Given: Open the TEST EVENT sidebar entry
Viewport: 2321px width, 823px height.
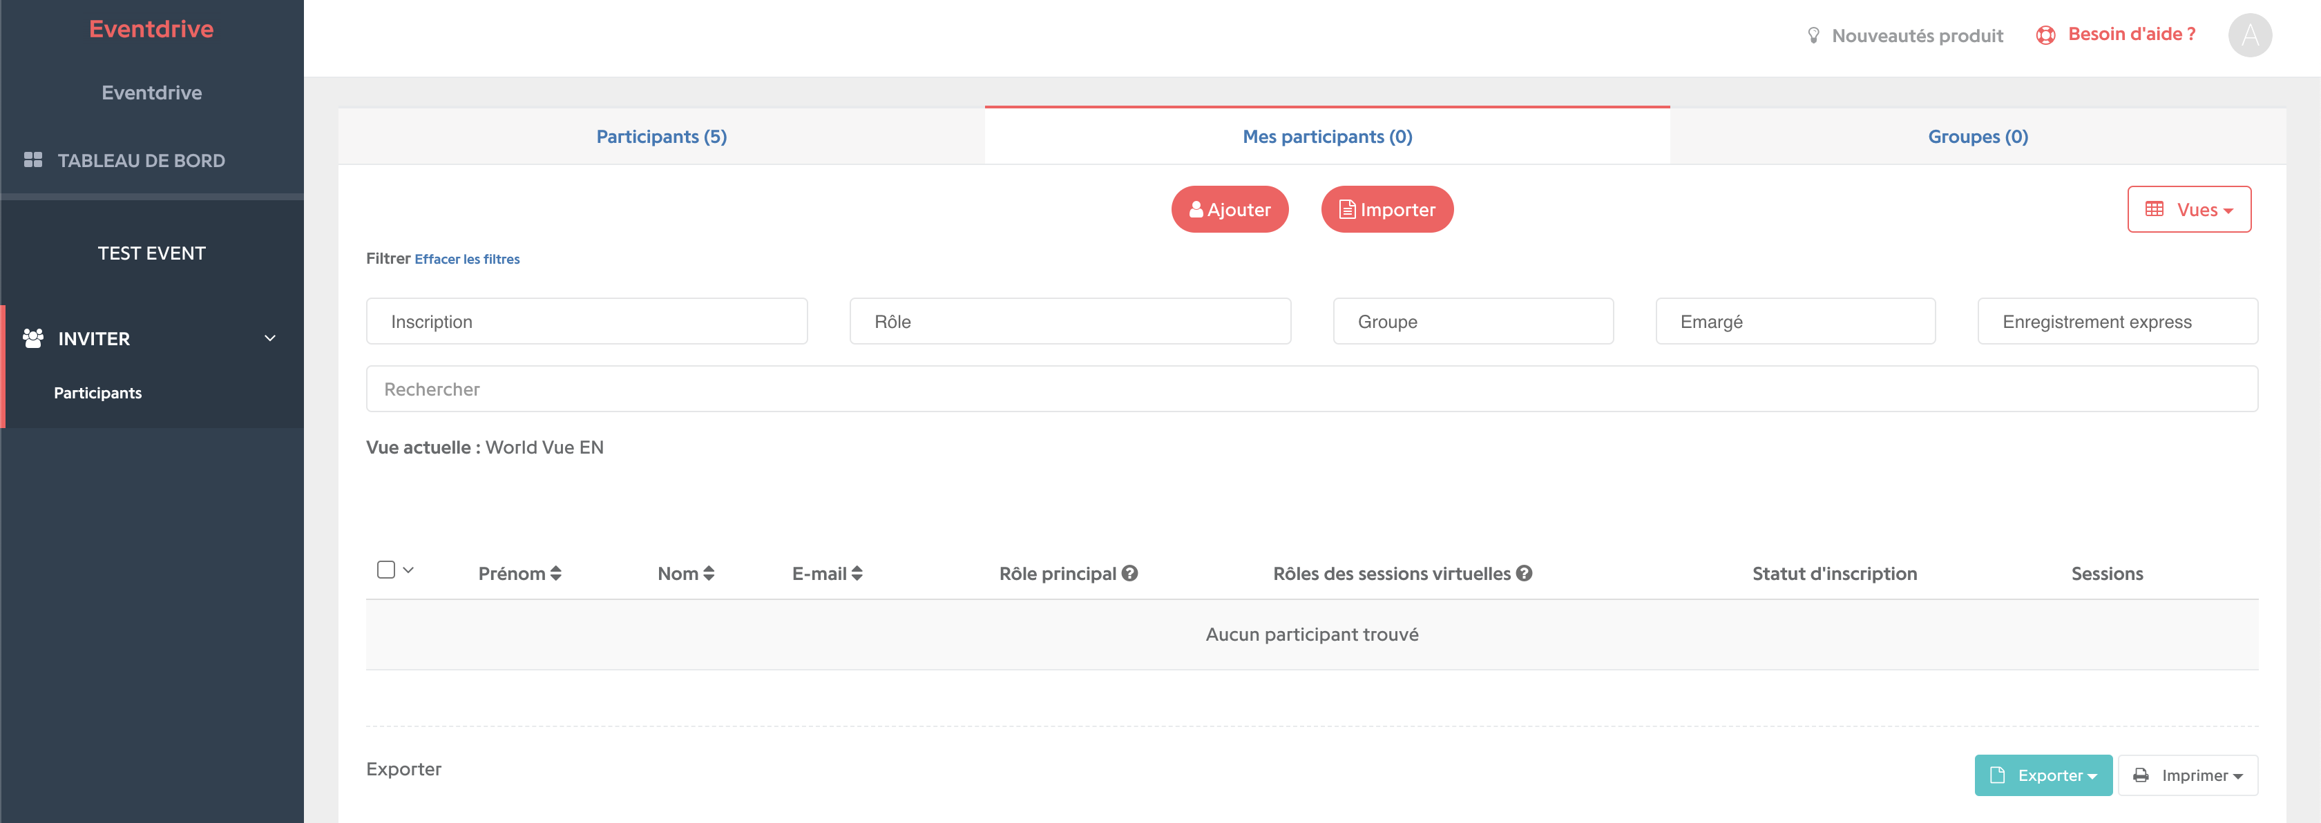Looking at the screenshot, I should coord(151,253).
